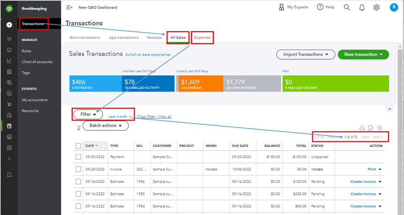Click the Clear filter / View all link
This screenshot has width=404, height=215.
click(x=154, y=117)
